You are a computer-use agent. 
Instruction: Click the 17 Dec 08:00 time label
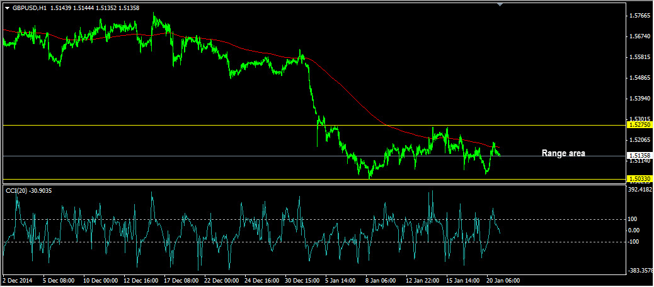[x=181, y=280]
